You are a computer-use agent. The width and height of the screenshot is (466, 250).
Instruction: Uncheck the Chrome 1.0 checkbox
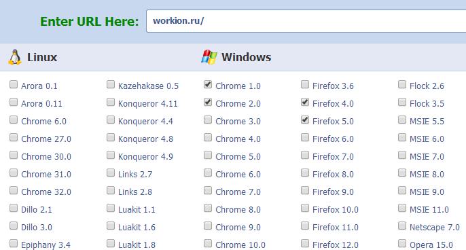click(x=208, y=84)
